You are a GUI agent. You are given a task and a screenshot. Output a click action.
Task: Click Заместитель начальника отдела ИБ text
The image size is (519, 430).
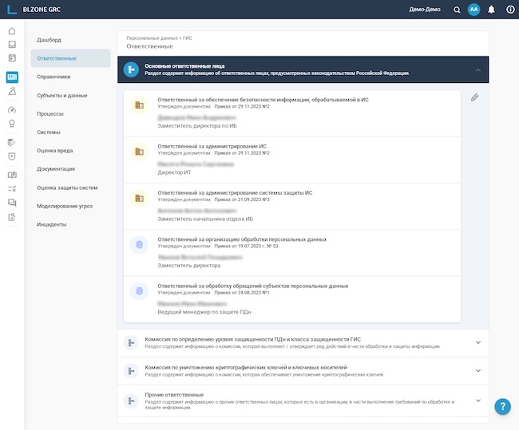point(205,219)
